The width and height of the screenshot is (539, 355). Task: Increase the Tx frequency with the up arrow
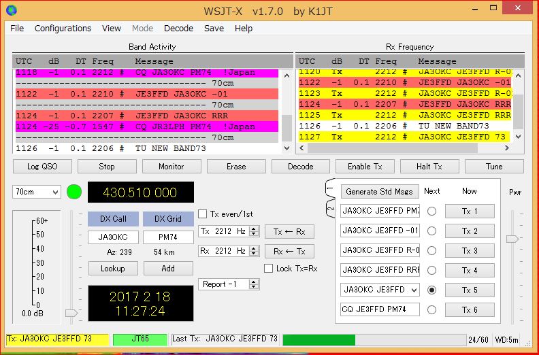[x=255, y=229]
